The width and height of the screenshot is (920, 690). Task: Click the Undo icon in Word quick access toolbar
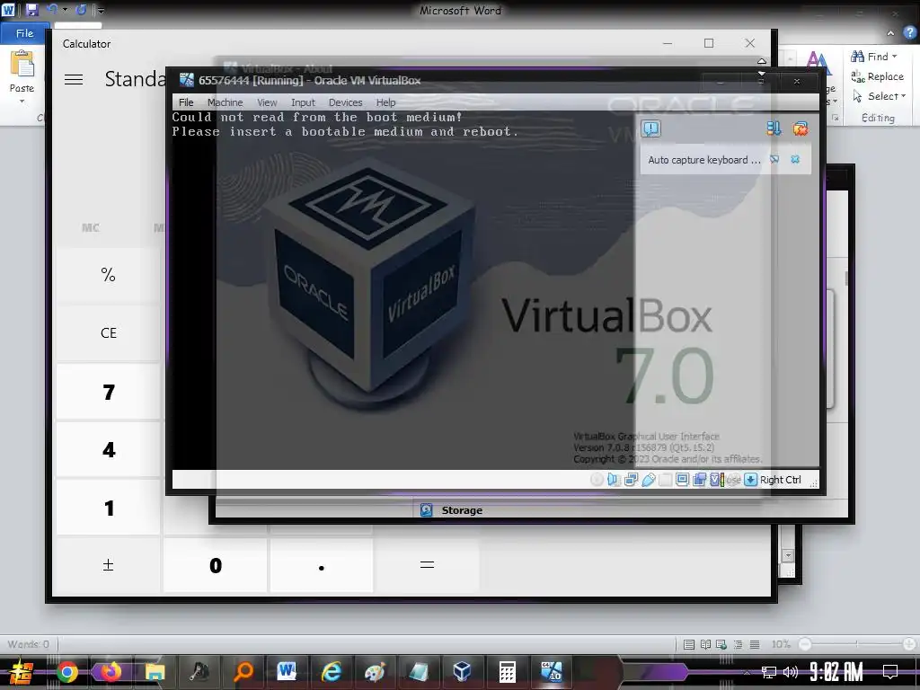pyautogui.click(x=52, y=9)
